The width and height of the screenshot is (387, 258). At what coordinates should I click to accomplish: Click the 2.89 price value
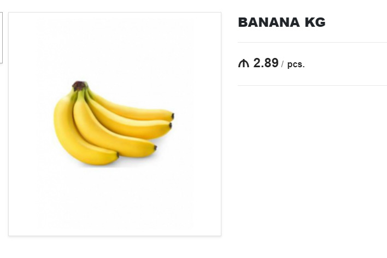[x=266, y=63]
